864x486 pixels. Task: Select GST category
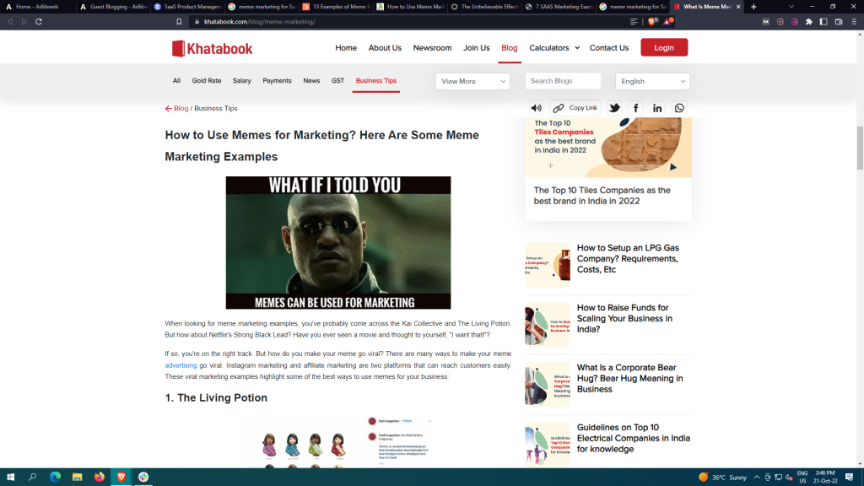click(x=337, y=80)
